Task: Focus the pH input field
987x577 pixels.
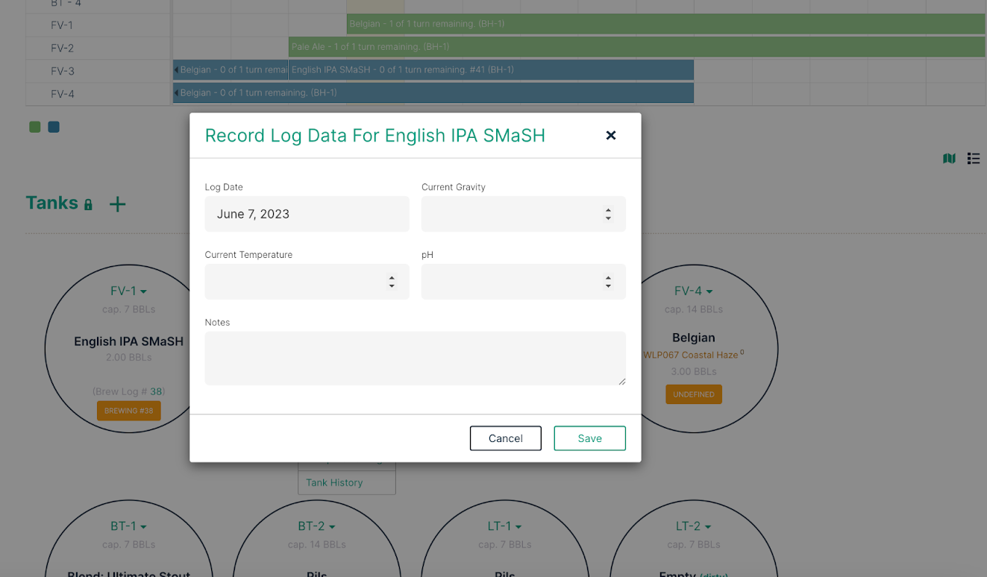Action: pyautogui.click(x=523, y=282)
